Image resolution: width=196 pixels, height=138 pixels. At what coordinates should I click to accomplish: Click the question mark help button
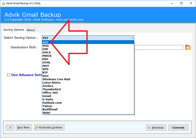pos(10,127)
